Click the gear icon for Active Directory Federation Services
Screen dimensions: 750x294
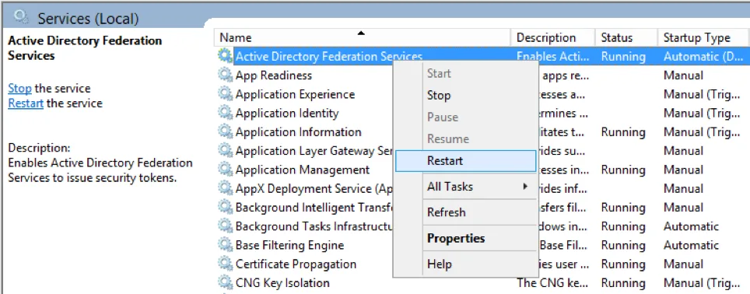(x=225, y=57)
